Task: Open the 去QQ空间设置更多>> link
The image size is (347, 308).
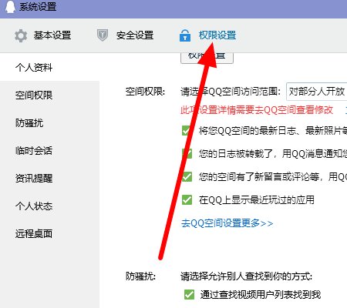Action: point(227,223)
